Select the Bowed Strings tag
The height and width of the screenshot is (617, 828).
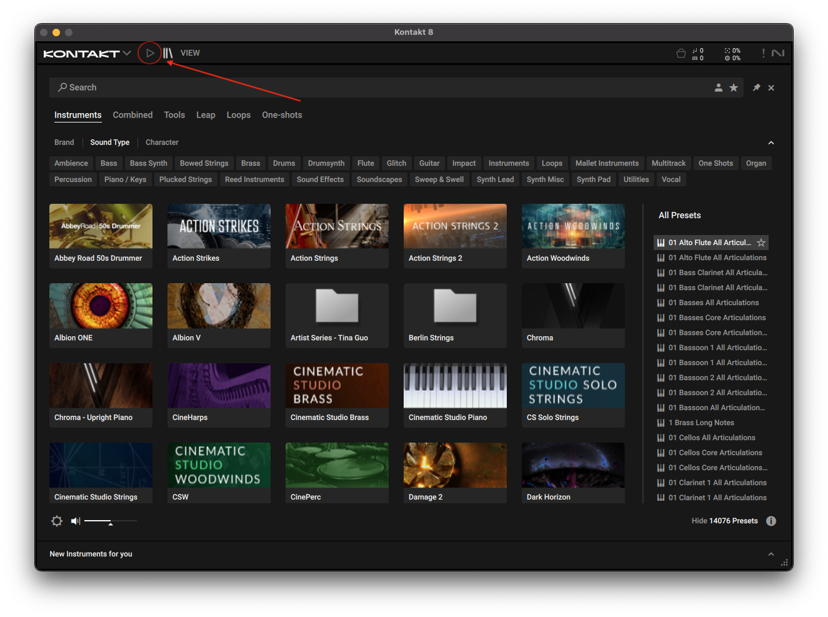[204, 163]
